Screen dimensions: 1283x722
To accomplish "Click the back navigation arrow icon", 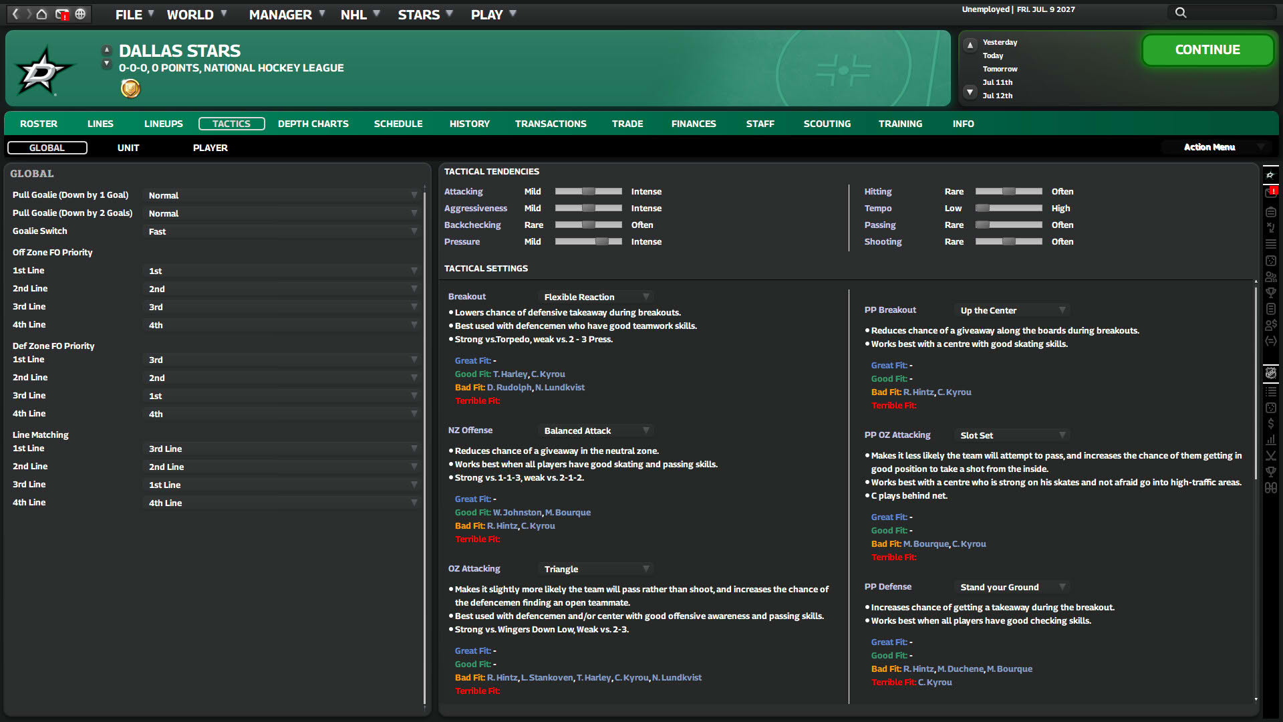I will [15, 14].
